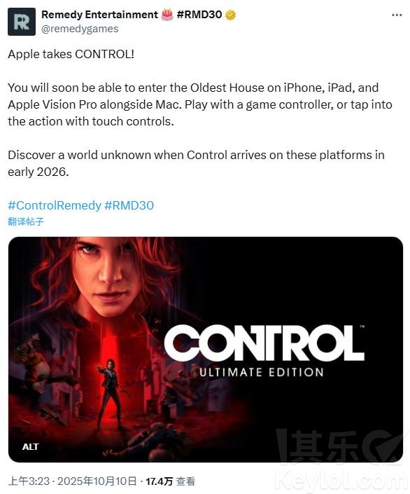The width and height of the screenshot is (410, 494).
Task: Follow the #RMD30 hashtag in the post
Action: point(129,205)
